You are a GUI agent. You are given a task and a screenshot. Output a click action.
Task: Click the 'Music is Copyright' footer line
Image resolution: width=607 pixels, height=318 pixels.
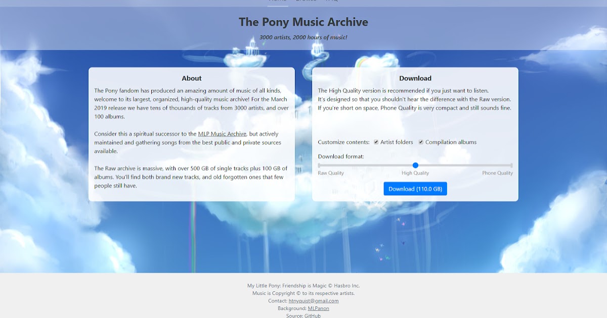(x=303, y=293)
